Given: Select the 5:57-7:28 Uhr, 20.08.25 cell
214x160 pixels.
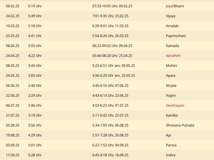Looking at the screenshot, I should coord(110,135).
